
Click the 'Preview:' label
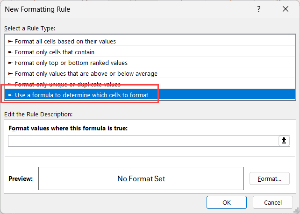pyautogui.click(x=21, y=178)
